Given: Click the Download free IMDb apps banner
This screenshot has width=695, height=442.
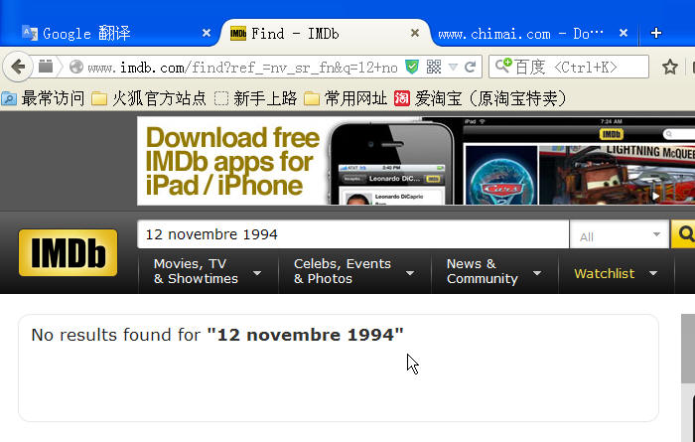Looking at the screenshot, I should coord(416,161).
